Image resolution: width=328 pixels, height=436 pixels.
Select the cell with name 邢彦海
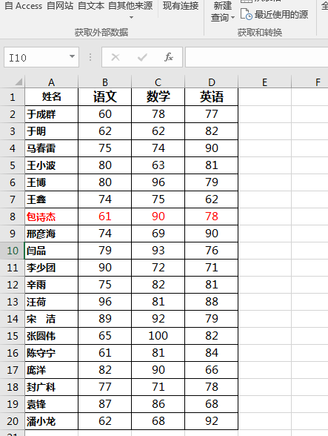click(x=51, y=234)
